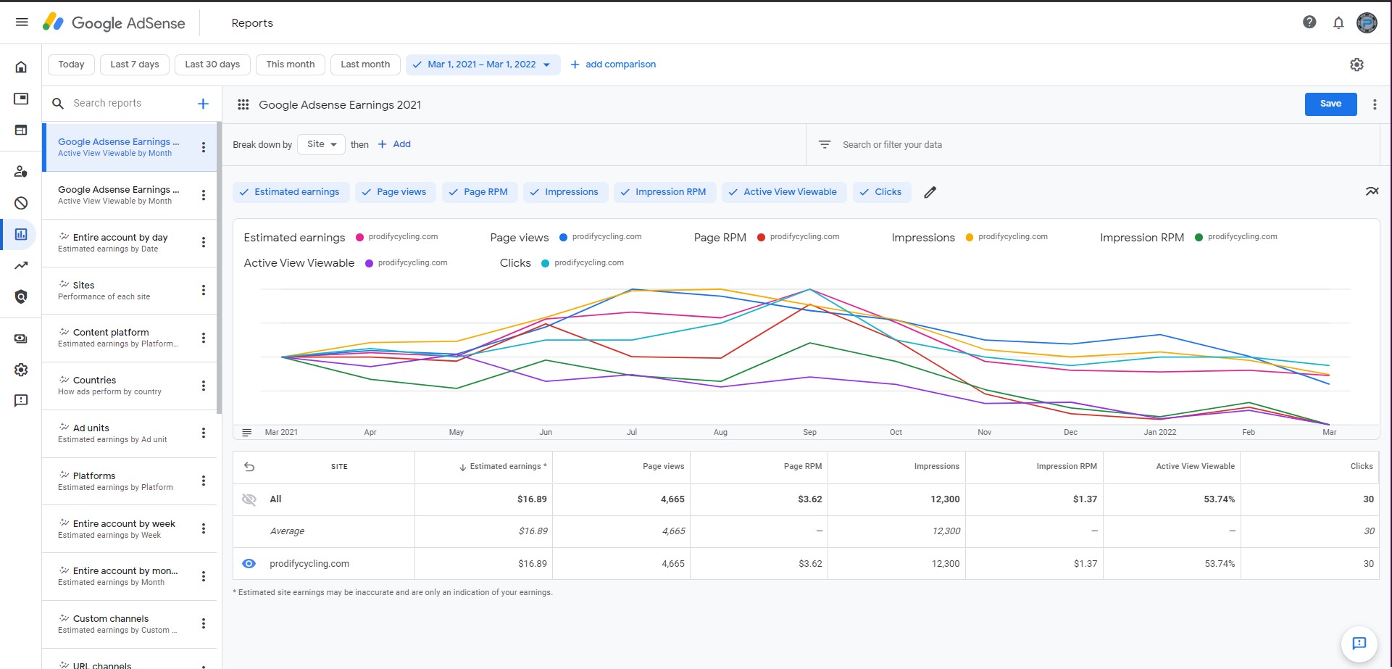The height and width of the screenshot is (669, 1392).
Task: Select the Today date tab
Action: tap(71, 65)
